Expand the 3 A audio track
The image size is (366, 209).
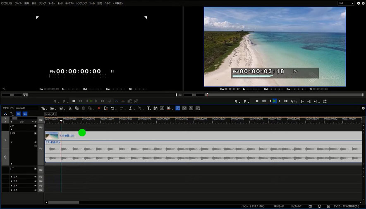[12, 186]
